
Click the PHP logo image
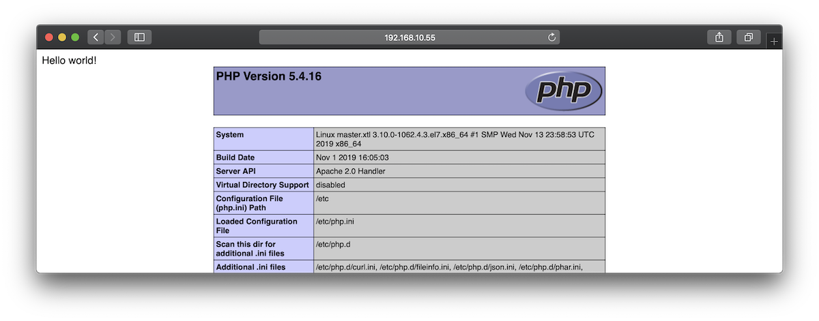[x=563, y=91]
